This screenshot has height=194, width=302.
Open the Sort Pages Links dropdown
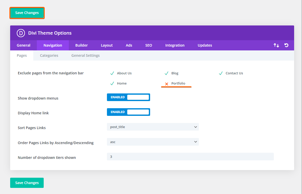tap(153, 127)
